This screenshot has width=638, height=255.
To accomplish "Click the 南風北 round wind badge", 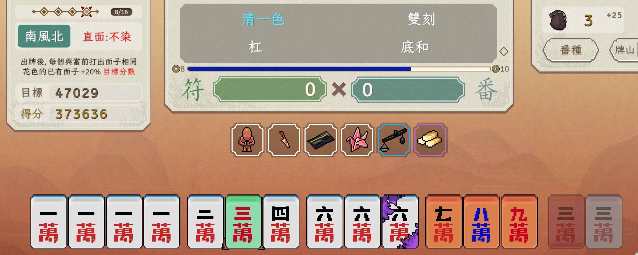I will pos(44,36).
